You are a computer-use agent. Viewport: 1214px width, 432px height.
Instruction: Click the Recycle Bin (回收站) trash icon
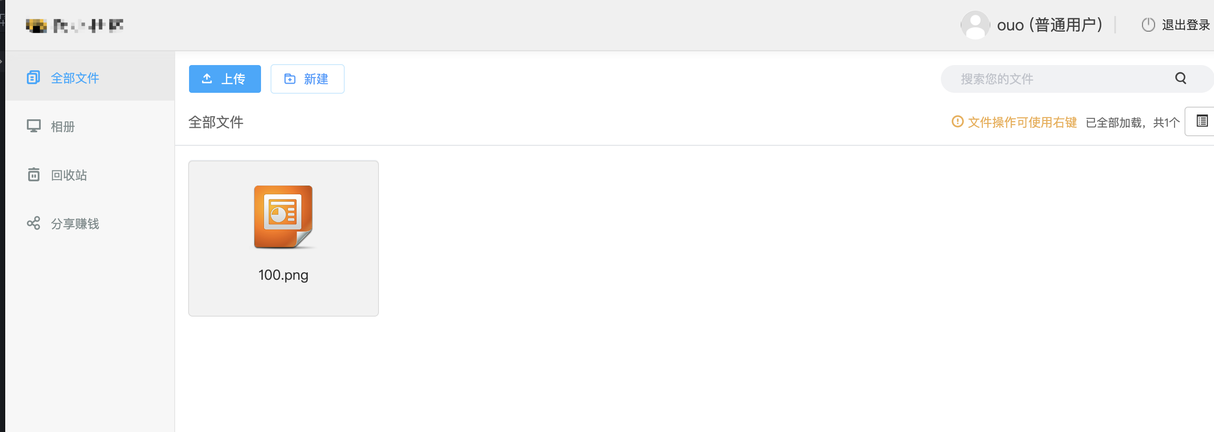[x=33, y=174]
